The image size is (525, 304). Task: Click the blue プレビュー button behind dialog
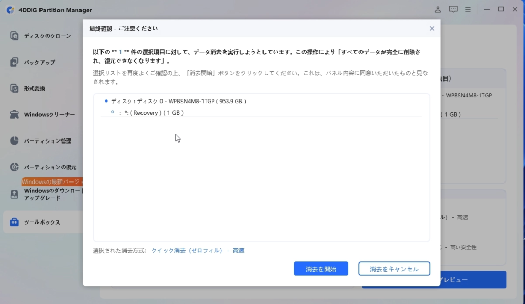pos(472,280)
